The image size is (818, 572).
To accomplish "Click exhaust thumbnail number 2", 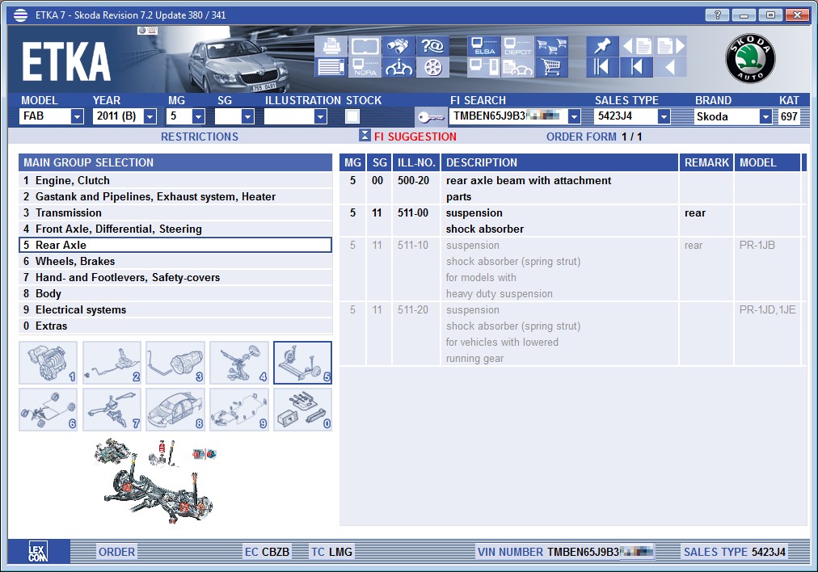I will [112, 363].
